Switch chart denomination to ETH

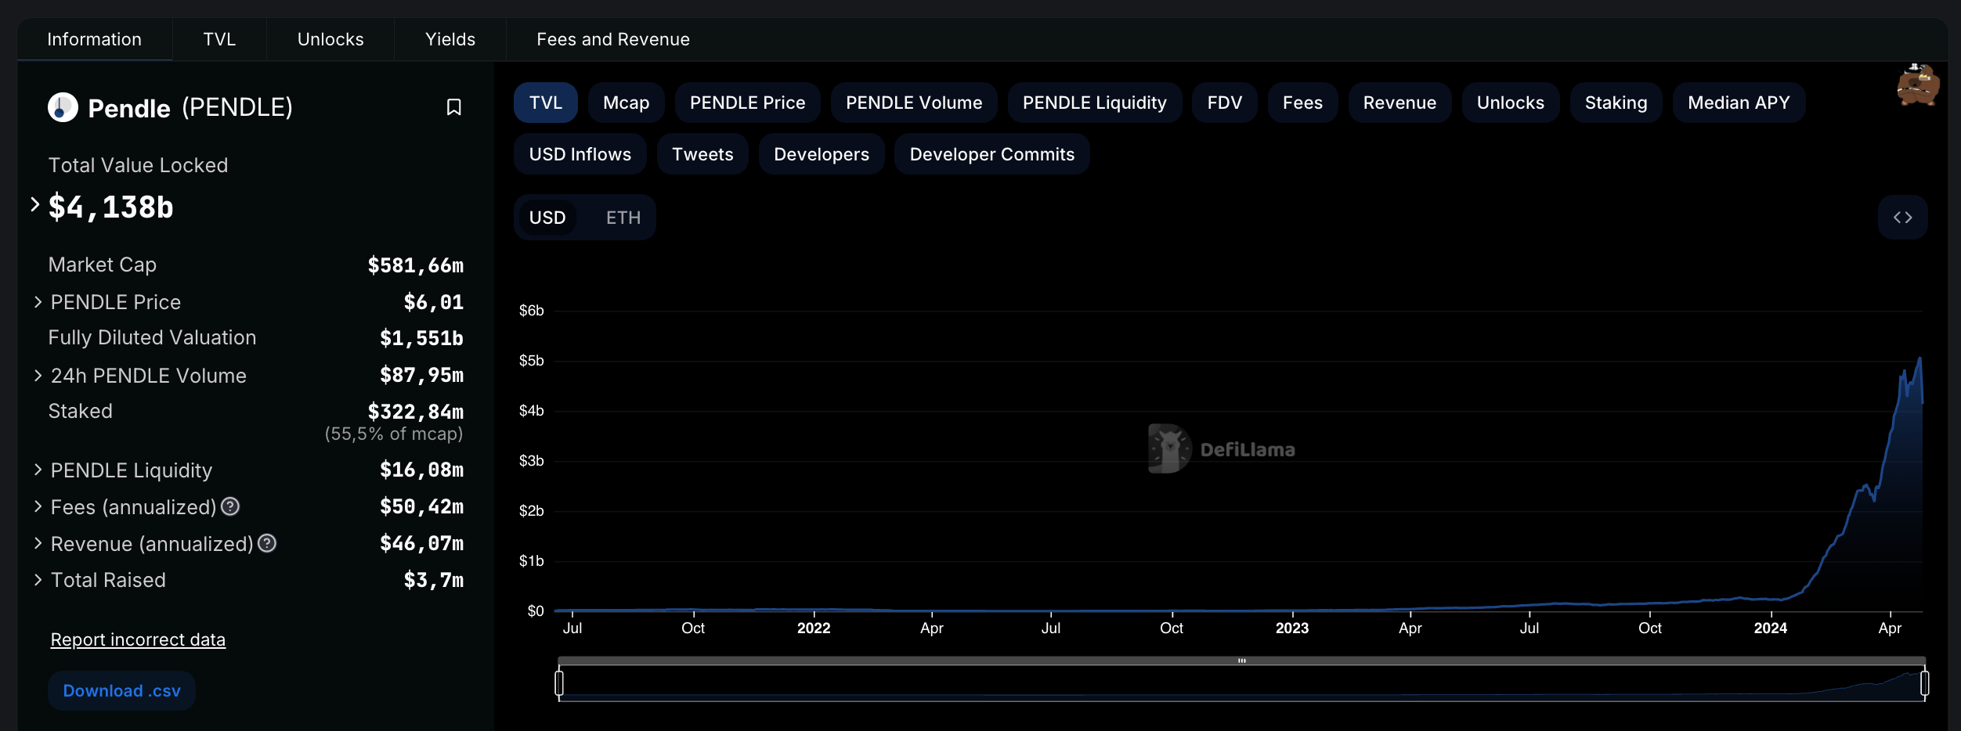pos(623,218)
